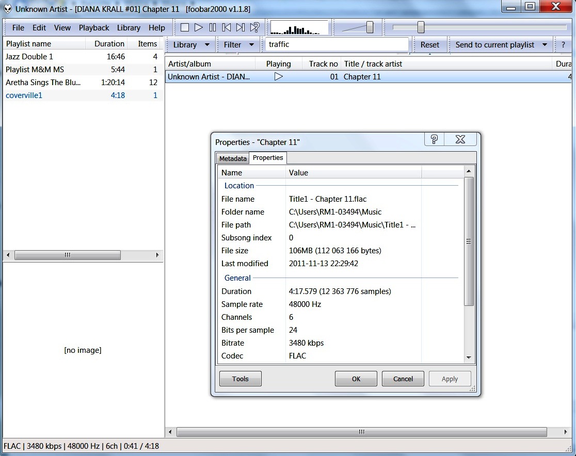Viewport: 576px width, 456px height.
Task: Select the Unknown Artist - DIAN... track row
Action: [x=369, y=77]
